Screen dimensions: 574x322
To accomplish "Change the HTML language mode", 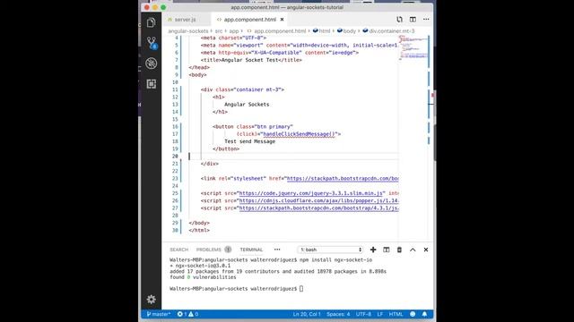I will tap(396, 314).
